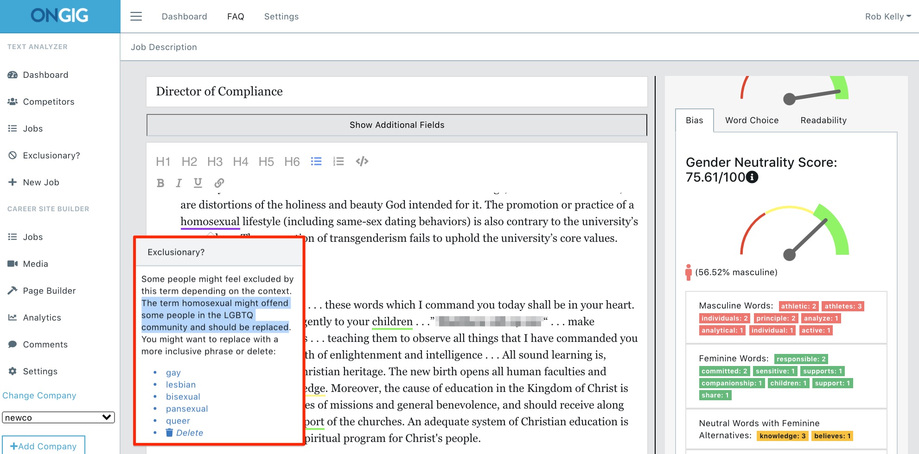919x454 pixels.
Task: Click the Add Company button
Action: (x=44, y=446)
